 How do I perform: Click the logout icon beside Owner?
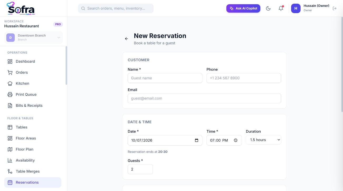335,8
